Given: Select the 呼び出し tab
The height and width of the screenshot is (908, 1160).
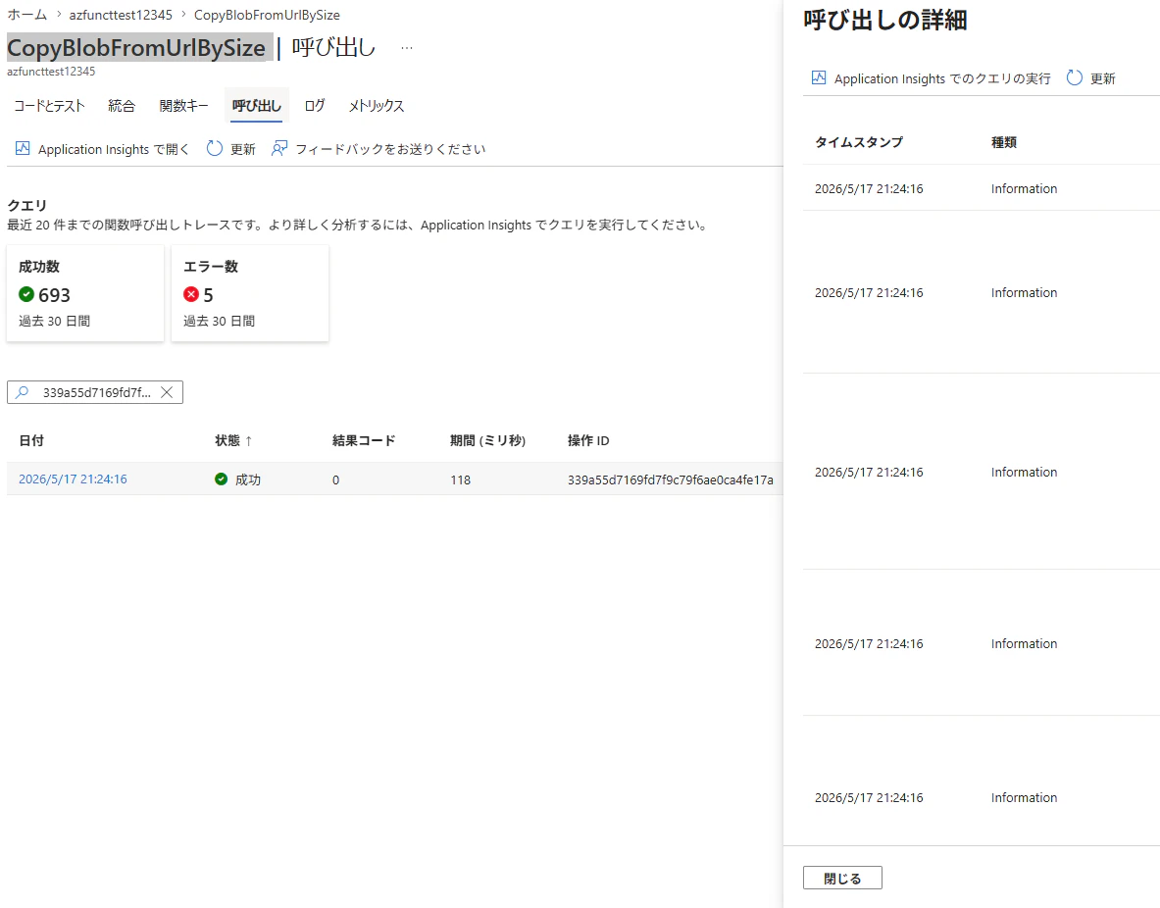Looking at the screenshot, I should 257,106.
